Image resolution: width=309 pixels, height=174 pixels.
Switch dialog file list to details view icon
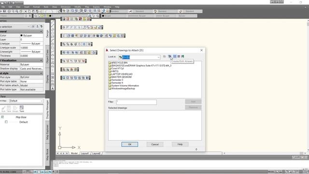(179, 57)
